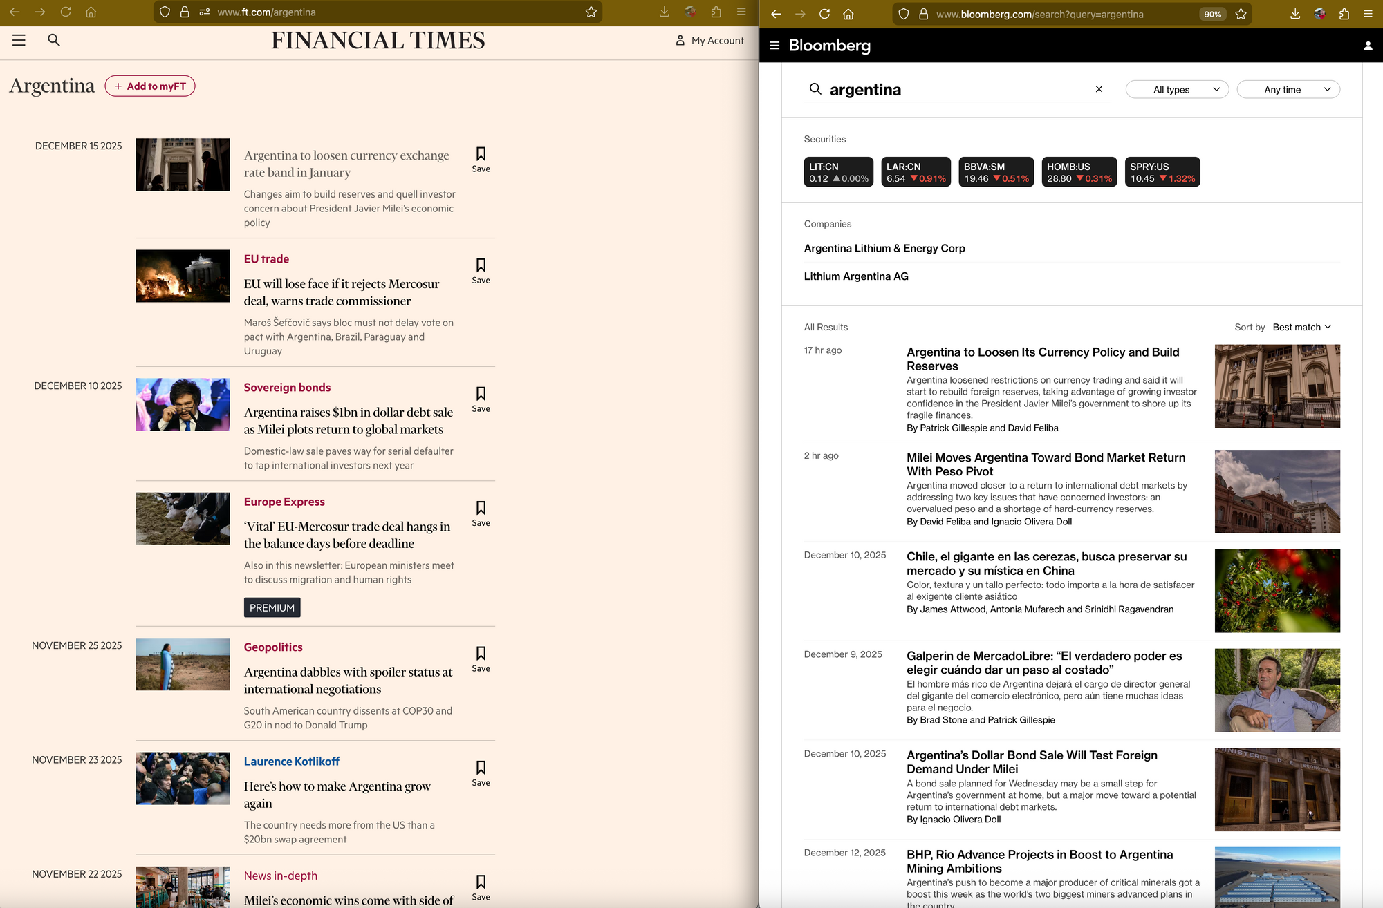Bookmark the ft.com page with star icon
This screenshot has width=1383, height=908.
coord(591,12)
